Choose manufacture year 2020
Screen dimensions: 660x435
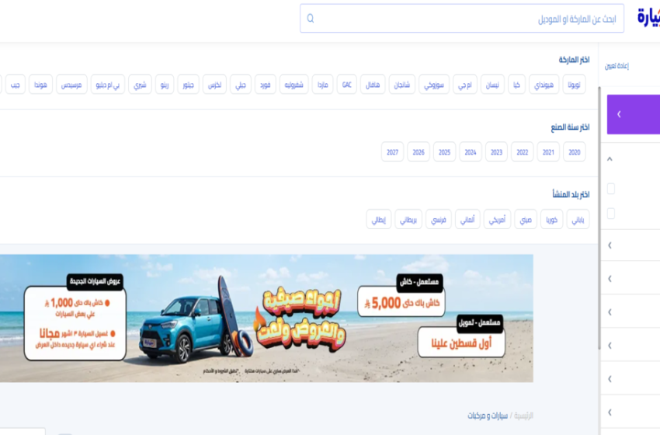coord(574,152)
